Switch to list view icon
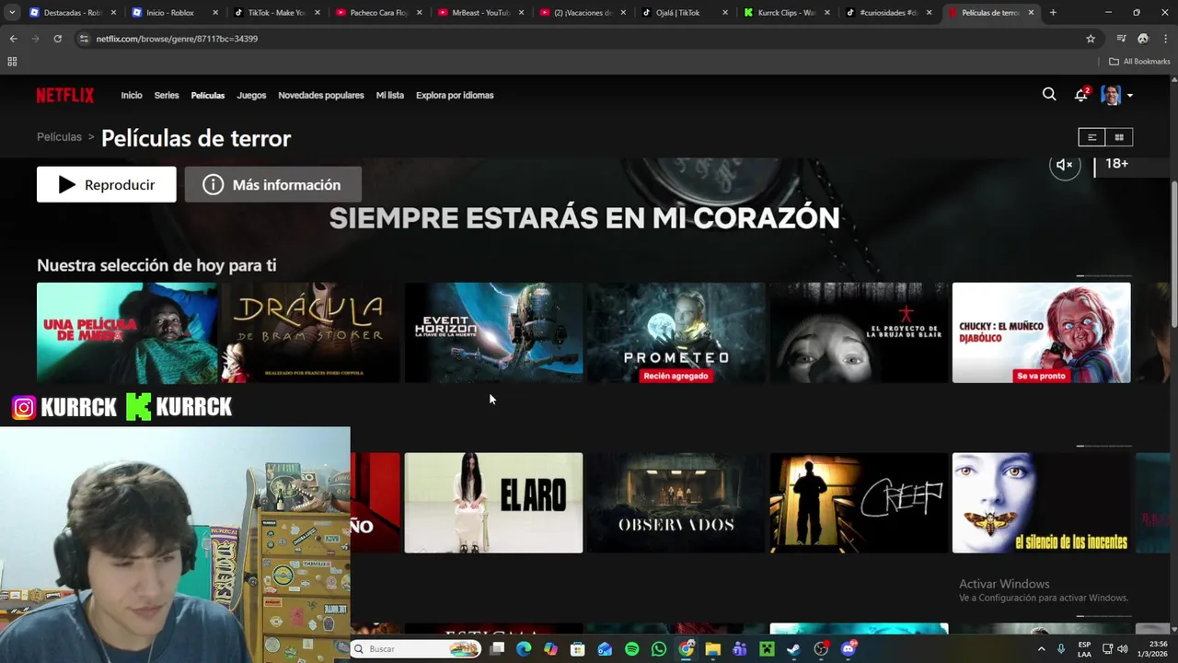The width and height of the screenshot is (1178, 663). point(1091,137)
